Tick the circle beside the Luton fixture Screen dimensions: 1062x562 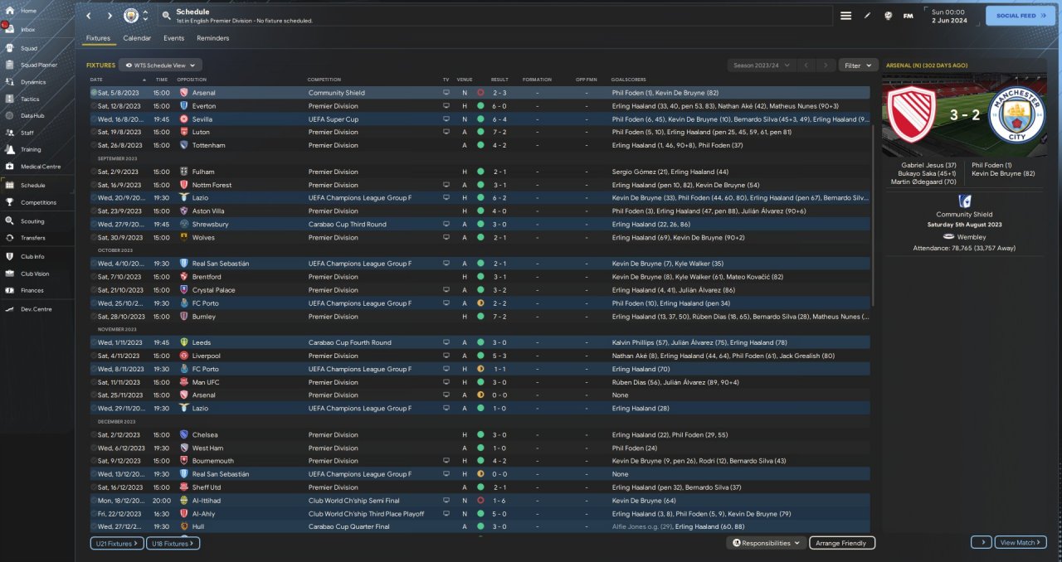coord(94,132)
